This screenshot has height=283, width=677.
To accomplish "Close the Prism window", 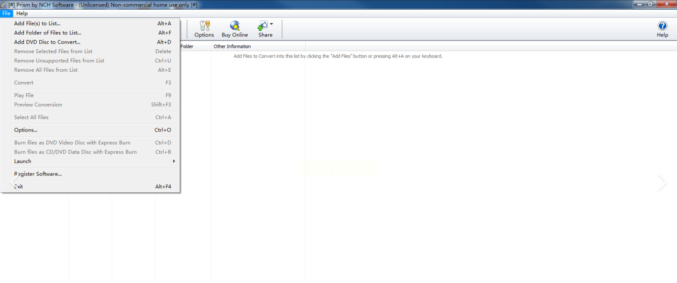I will (666, 4).
